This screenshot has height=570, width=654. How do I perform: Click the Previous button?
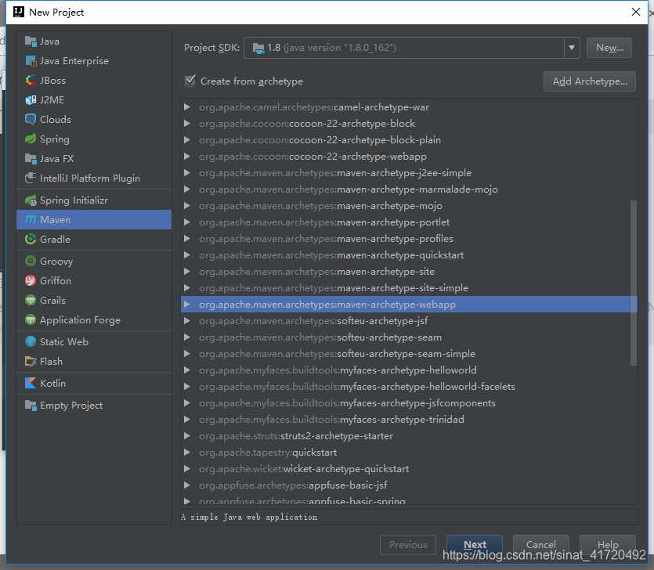coord(408,545)
